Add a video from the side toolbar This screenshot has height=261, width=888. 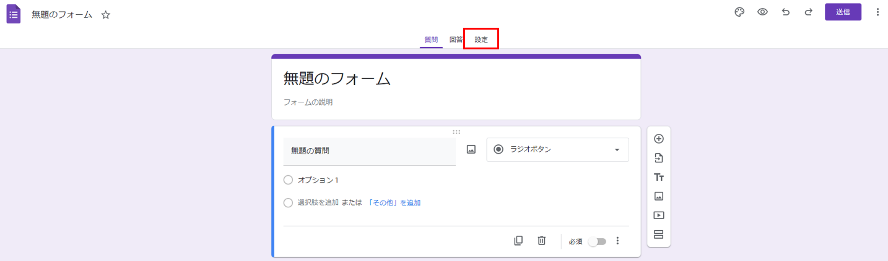659,215
